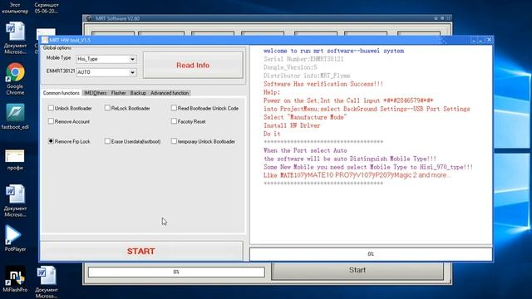This screenshot has height=299, width=532.
Task: Open the Word document icon at the top of the desktop
Action: tap(15, 37)
